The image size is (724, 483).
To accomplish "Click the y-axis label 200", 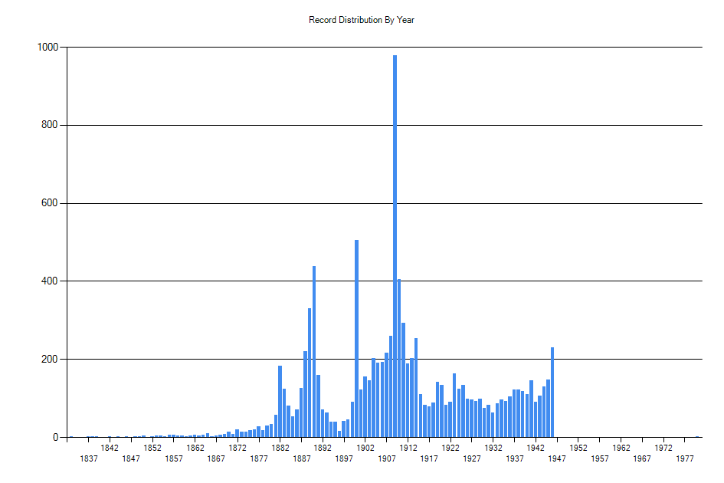I will (x=50, y=359).
